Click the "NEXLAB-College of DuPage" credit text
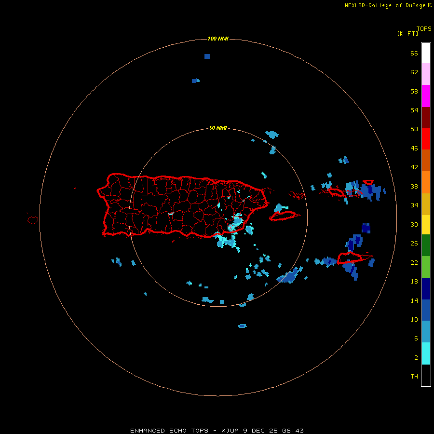The height and width of the screenshot is (434, 434). 385,5
